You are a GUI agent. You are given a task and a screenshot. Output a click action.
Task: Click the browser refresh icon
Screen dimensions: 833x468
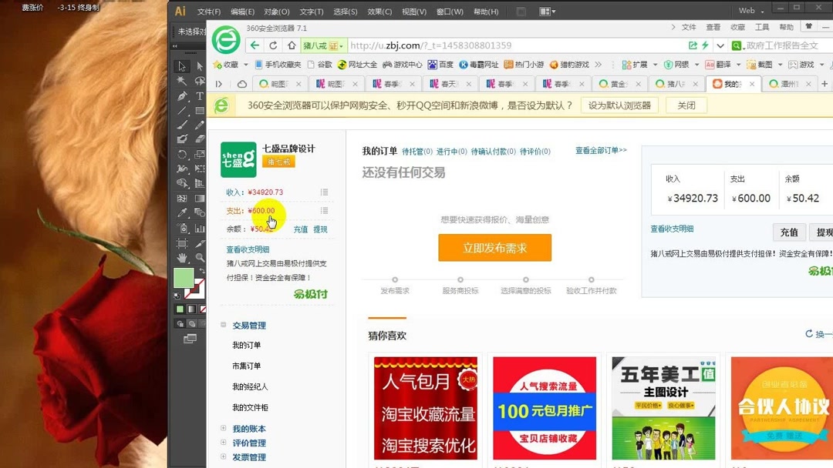pos(274,45)
